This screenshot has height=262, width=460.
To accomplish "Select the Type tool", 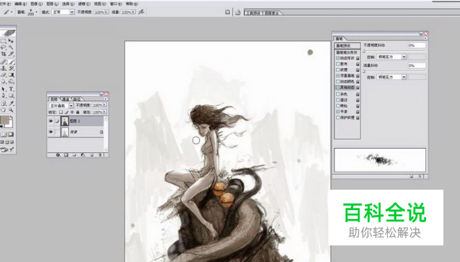I will [x=11, y=89].
